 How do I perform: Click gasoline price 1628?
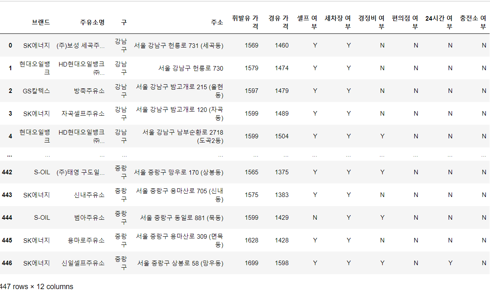[x=252, y=240]
